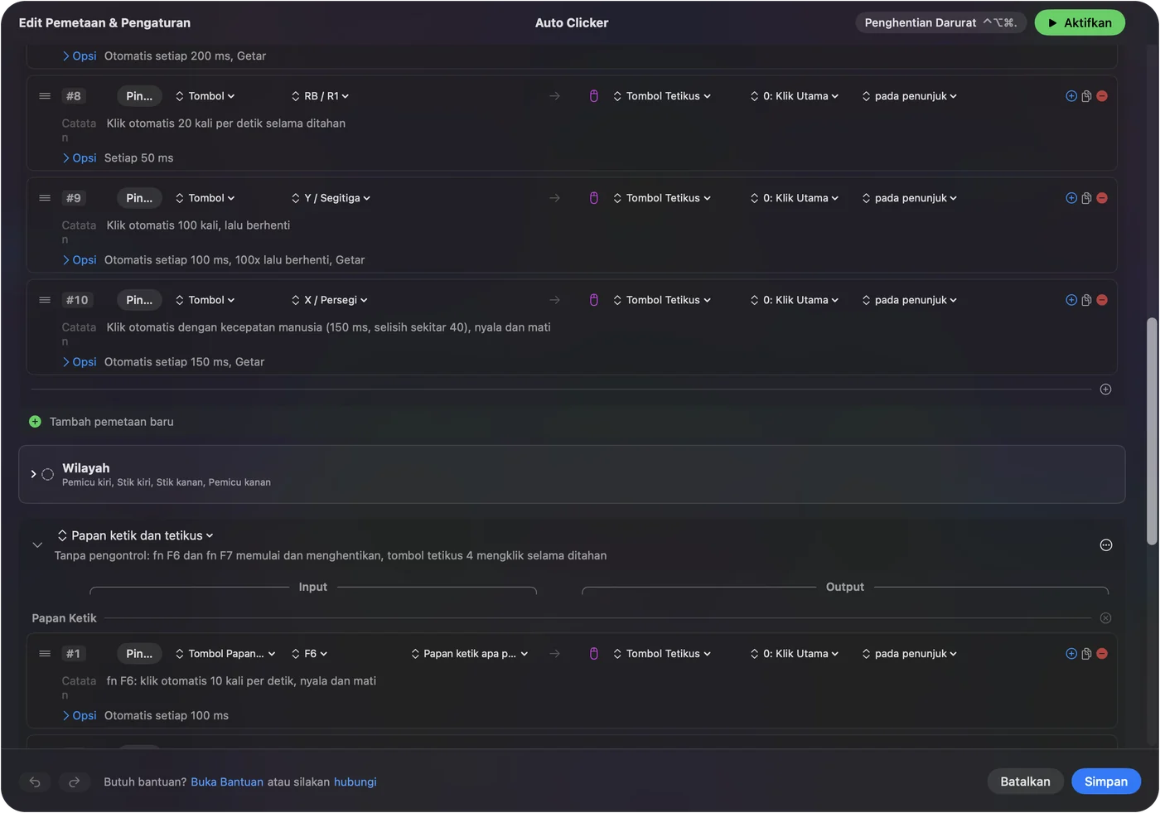This screenshot has width=1160, height=813.
Task: Duplicate the F6 keyboard mapping #1
Action: click(x=1086, y=654)
